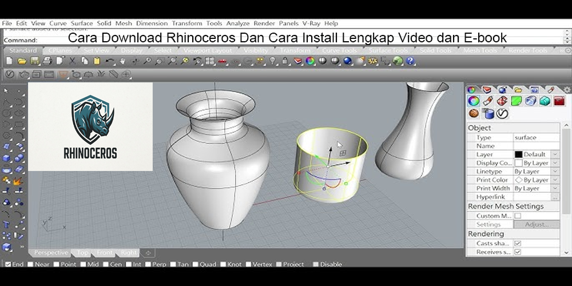Image resolution: width=572 pixels, height=286 pixels.
Task: Select the arrow pointer tool in left toolbar
Action: pyautogui.click(x=6, y=90)
